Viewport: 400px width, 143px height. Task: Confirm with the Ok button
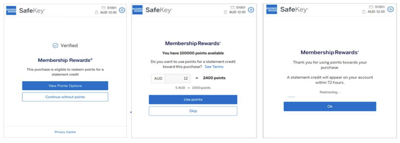330,106
